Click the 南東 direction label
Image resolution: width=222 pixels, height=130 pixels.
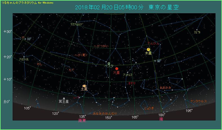(x=82, y=120)
